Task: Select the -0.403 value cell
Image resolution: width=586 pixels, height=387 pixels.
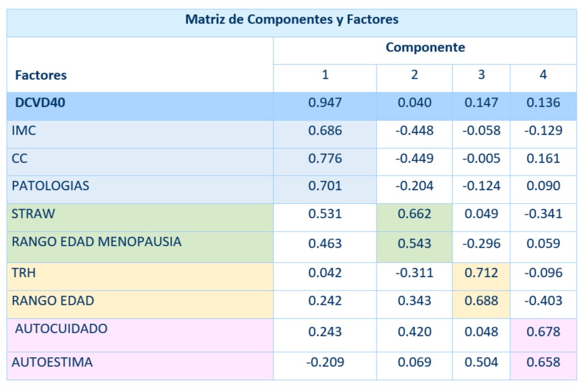Action: (543, 301)
